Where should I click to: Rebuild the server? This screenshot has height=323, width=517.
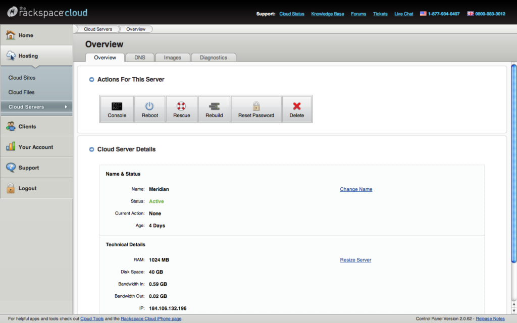(x=214, y=110)
